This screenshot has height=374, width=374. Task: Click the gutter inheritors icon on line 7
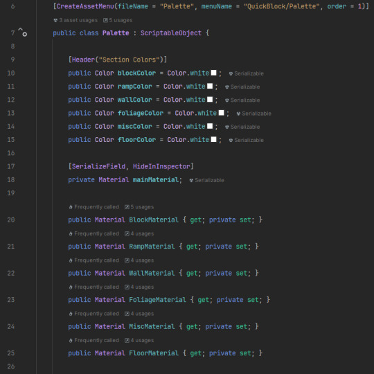coord(23,32)
